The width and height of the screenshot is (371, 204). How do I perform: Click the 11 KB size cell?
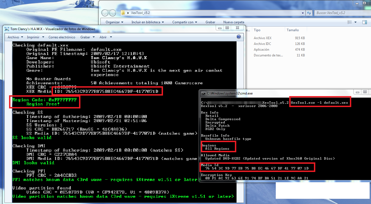[x=301, y=55]
